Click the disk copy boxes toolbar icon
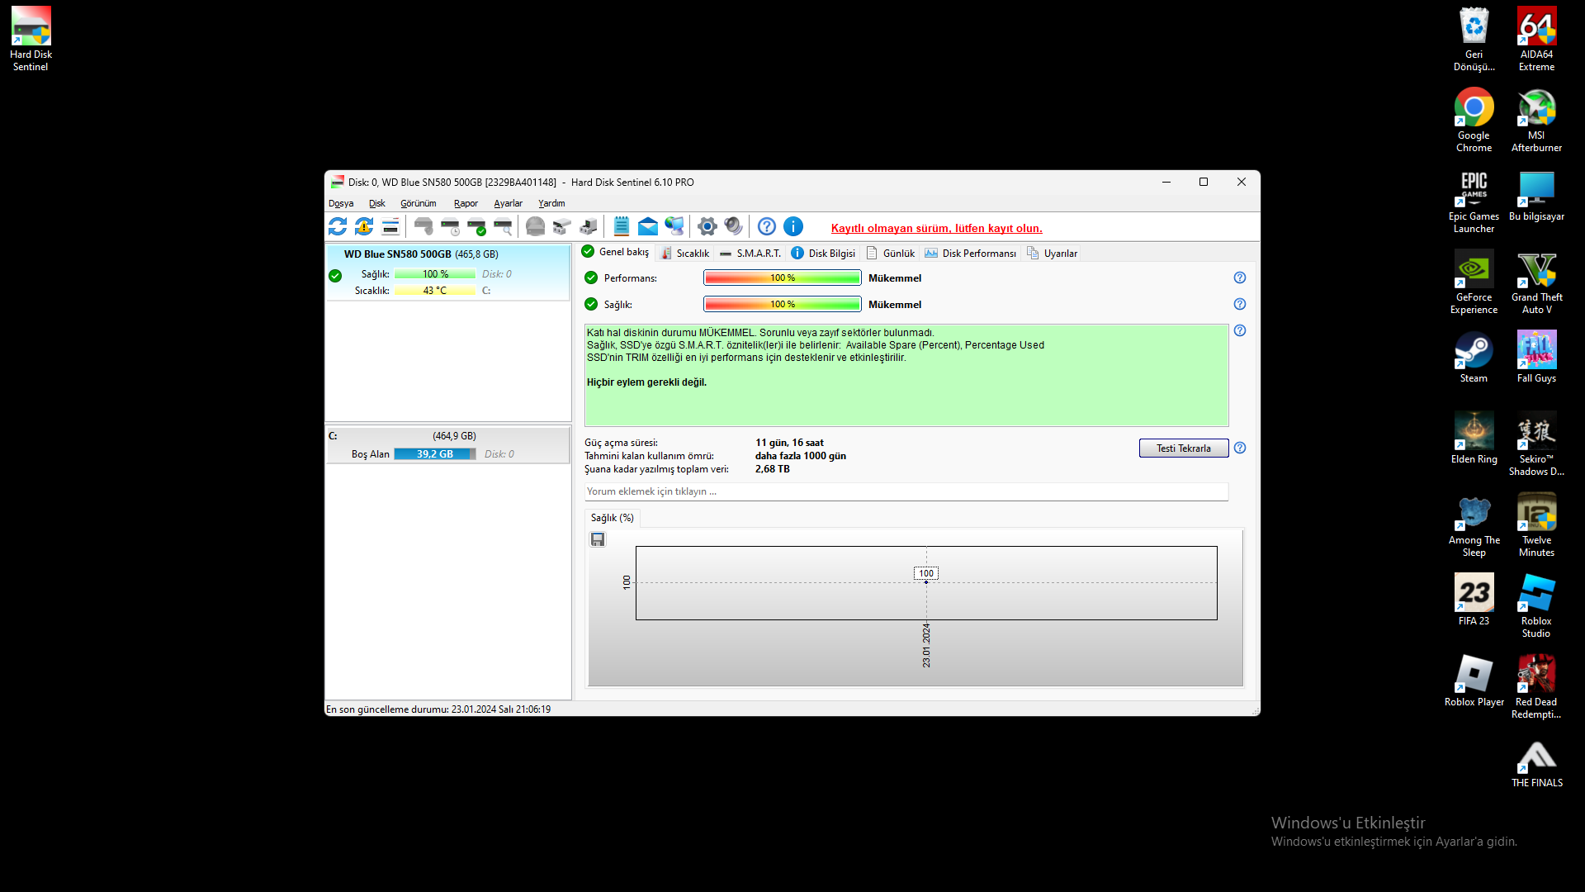1585x892 pixels. click(561, 226)
